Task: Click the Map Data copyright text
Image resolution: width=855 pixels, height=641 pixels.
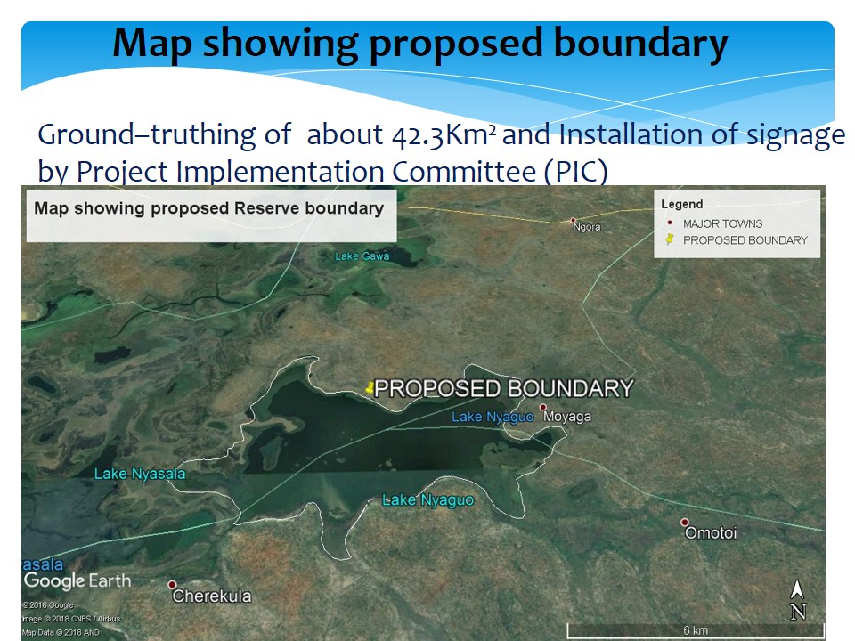Action: pos(61,632)
